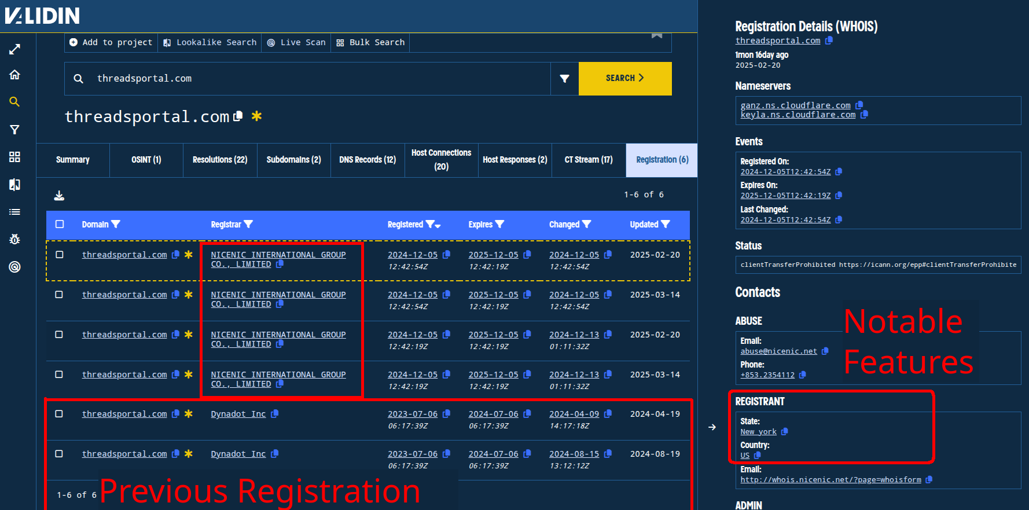The image size is (1029, 510).
Task: Copy the +853.2354112 phone number
Action: [x=803, y=375]
